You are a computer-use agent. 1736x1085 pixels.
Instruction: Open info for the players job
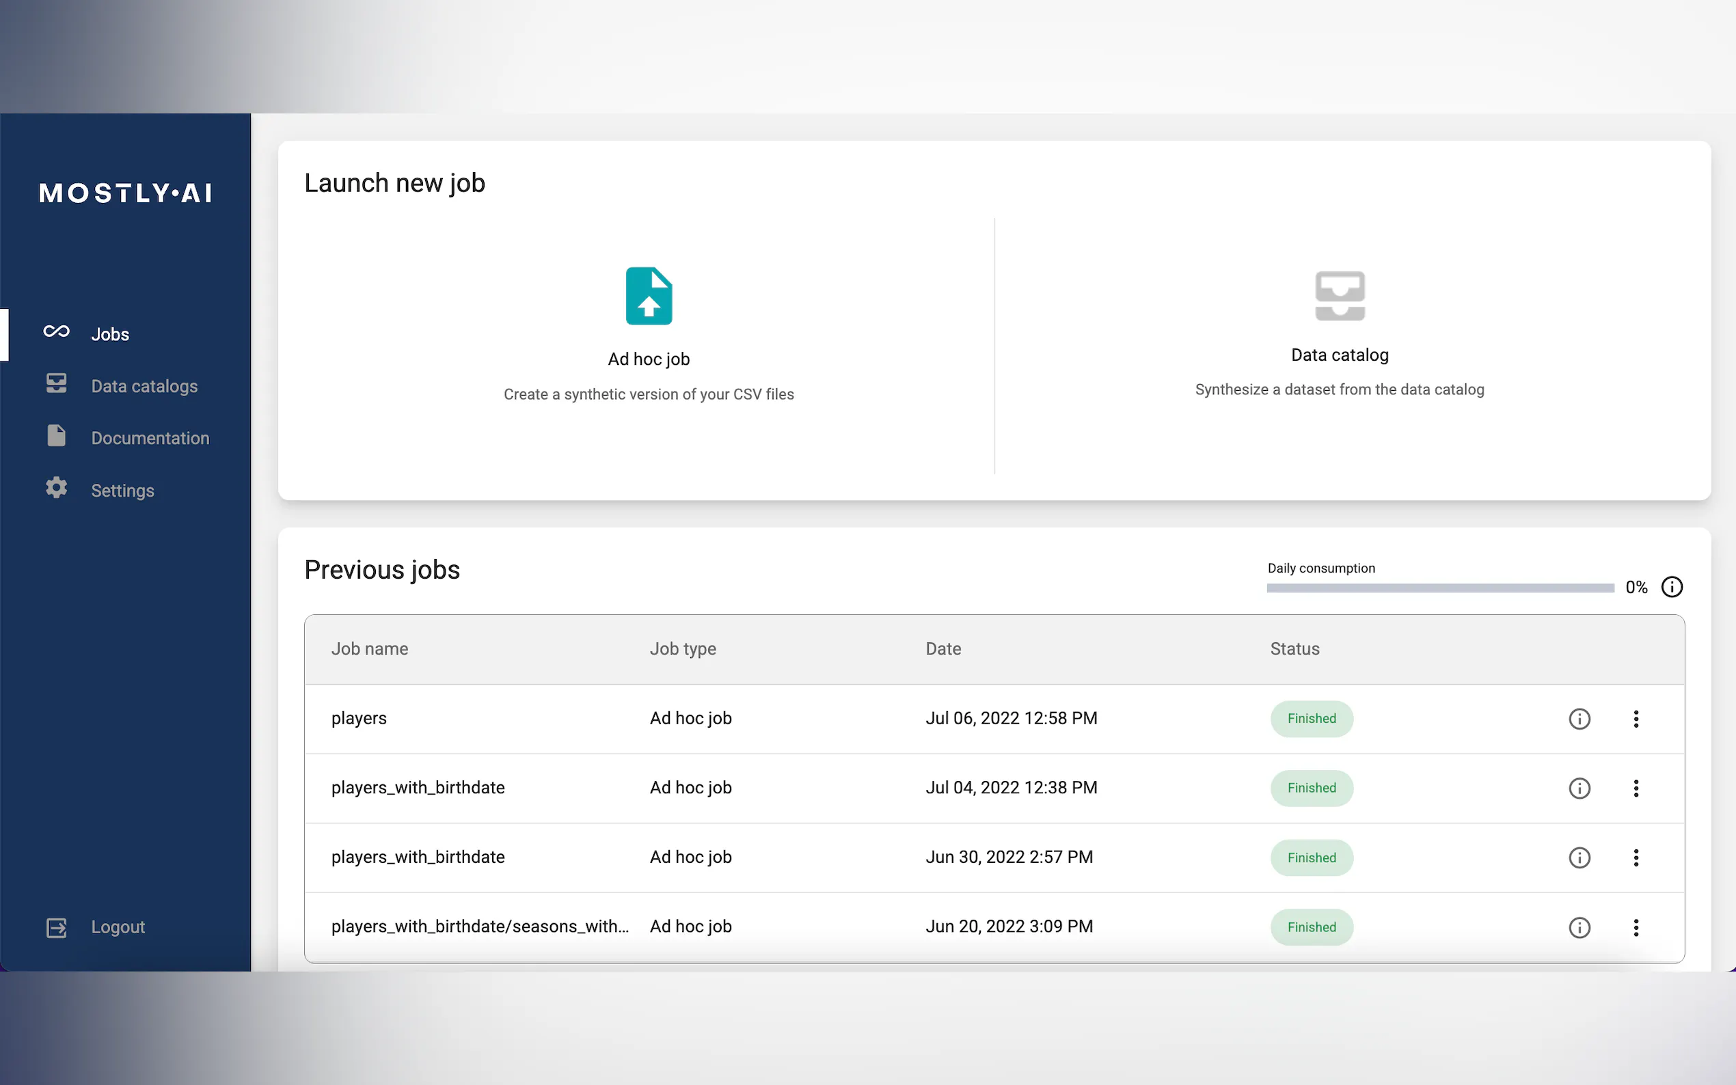pos(1579,719)
